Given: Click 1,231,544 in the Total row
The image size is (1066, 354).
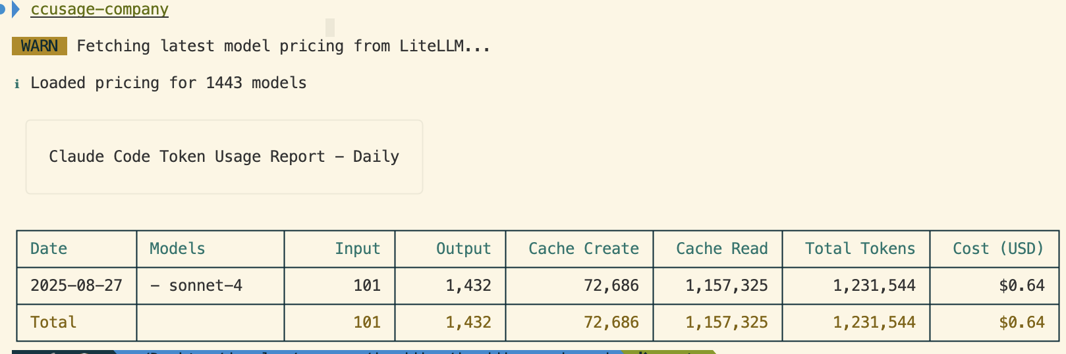Looking at the screenshot, I should [874, 322].
